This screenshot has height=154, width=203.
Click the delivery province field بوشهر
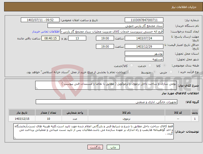click(144, 53)
